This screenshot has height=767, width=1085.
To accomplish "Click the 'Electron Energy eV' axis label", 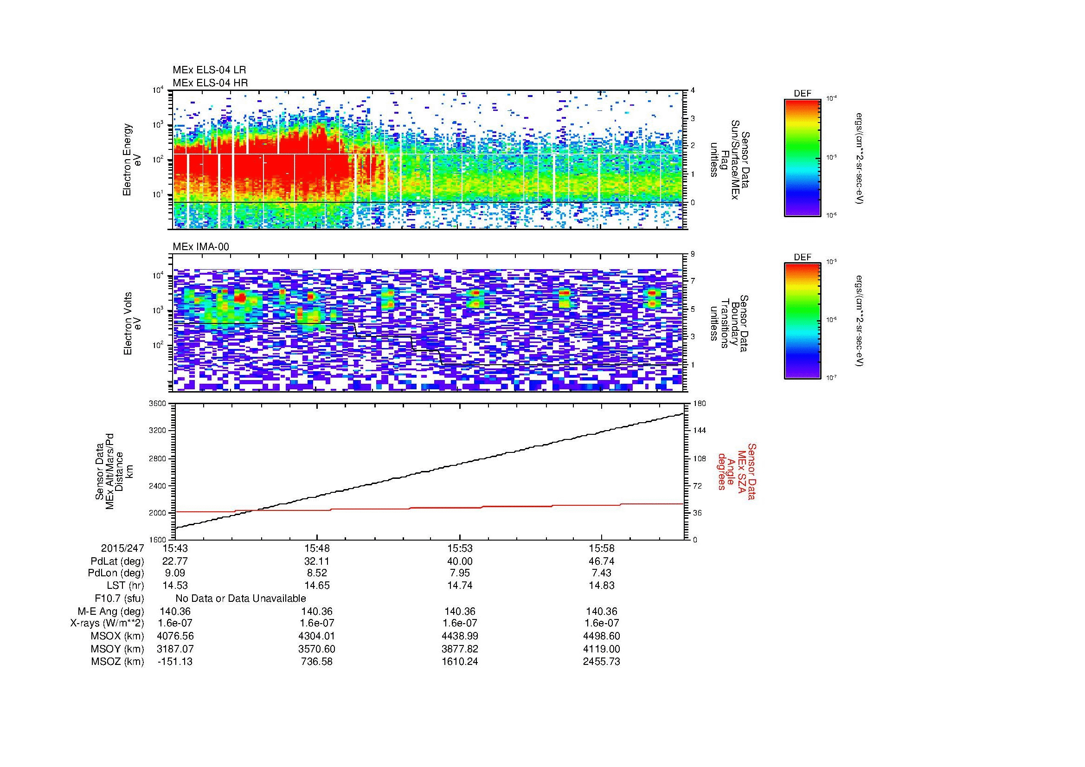I will pyautogui.click(x=132, y=160).
